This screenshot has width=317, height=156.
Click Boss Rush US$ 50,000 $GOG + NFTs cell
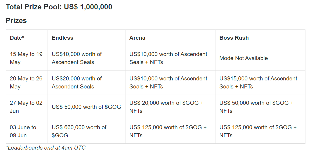coord(256,107)
